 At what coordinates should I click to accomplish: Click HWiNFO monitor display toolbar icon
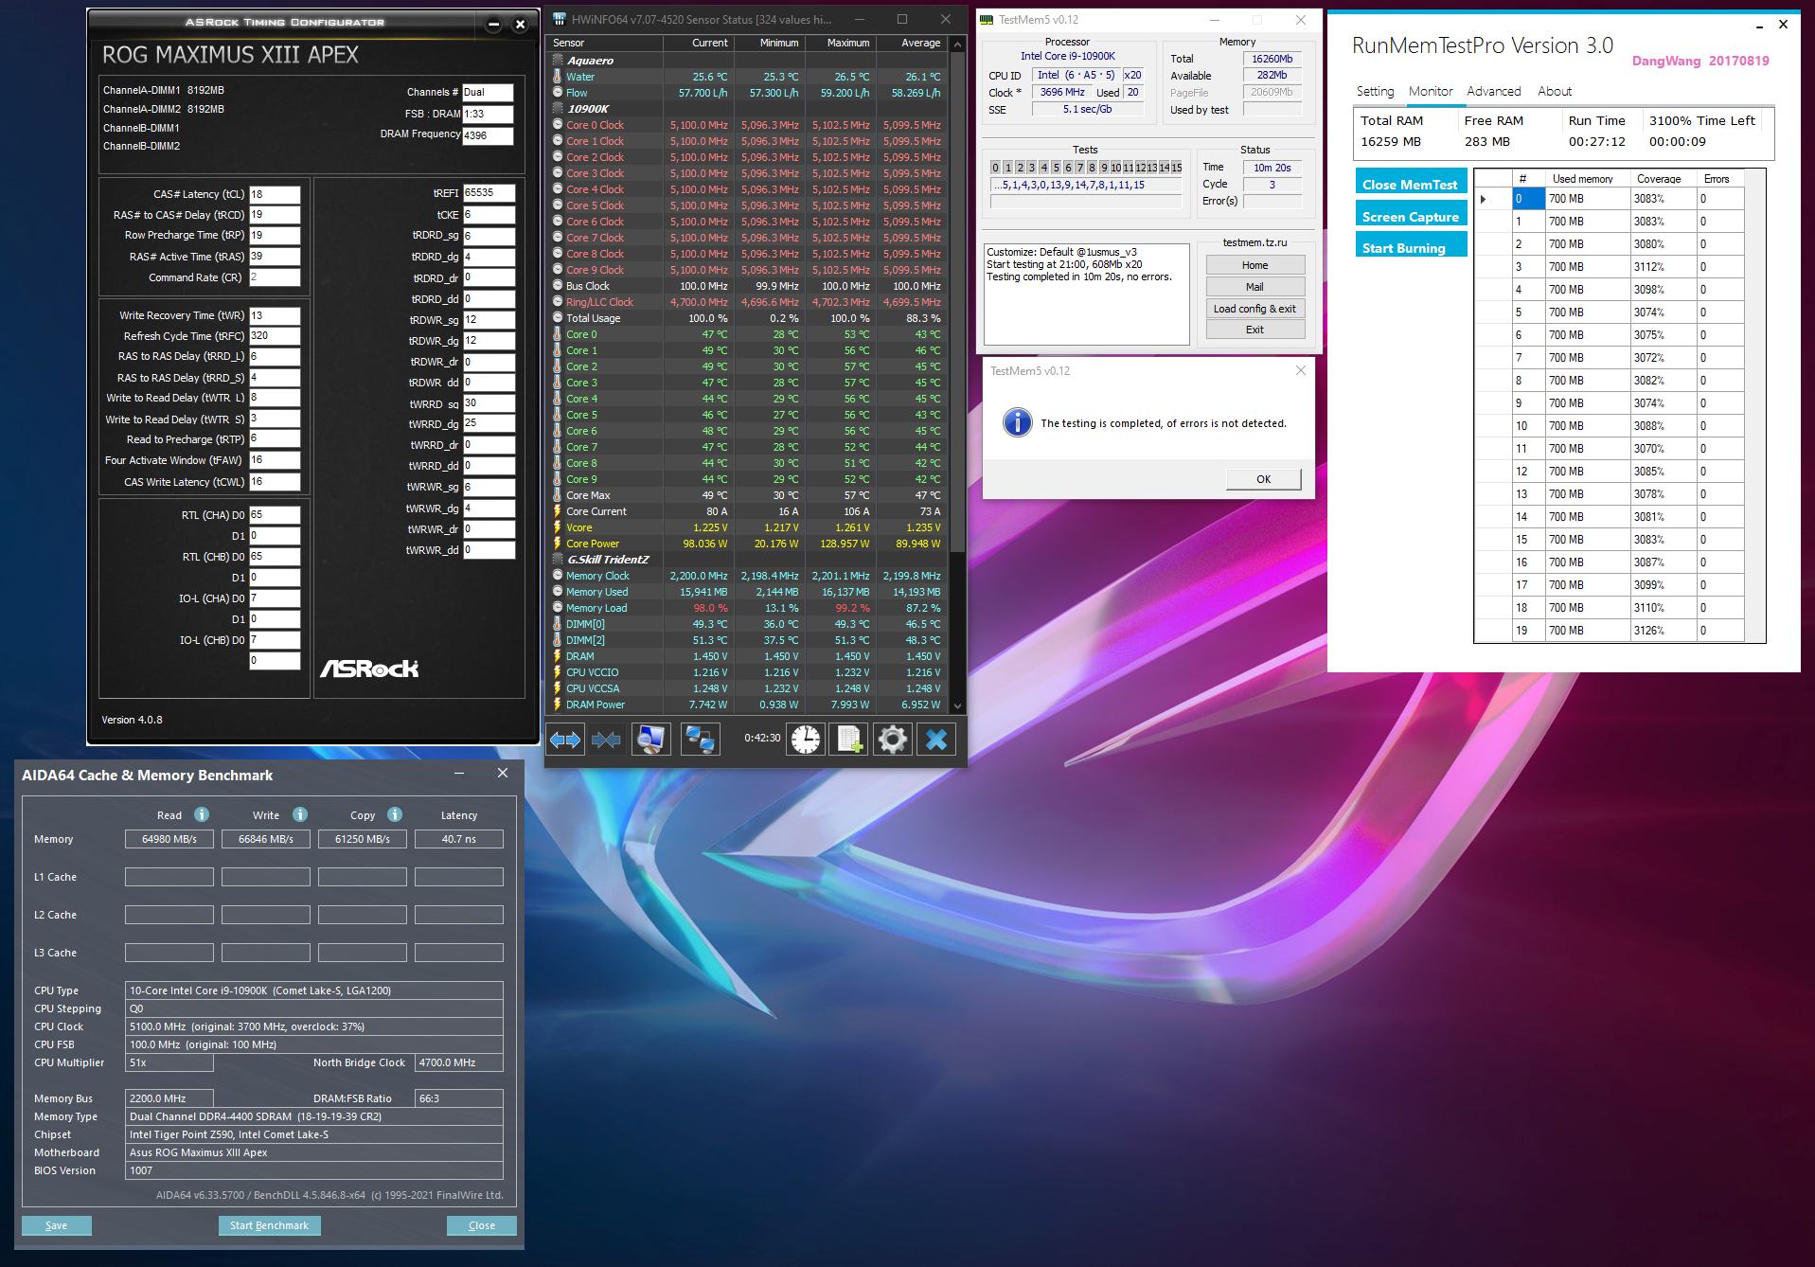click(x=650, y=740)
